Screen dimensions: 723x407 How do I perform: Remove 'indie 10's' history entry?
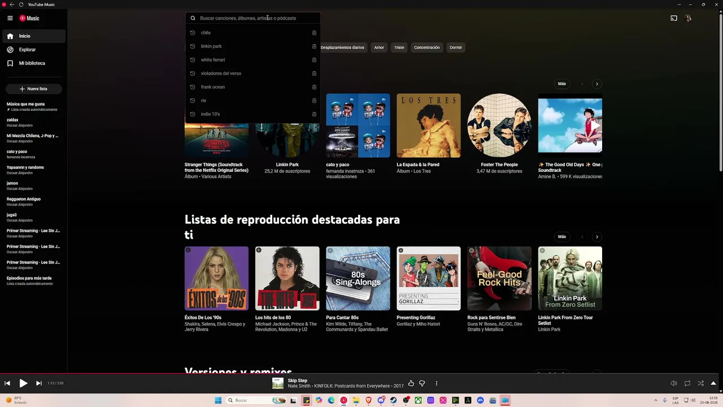(314, 114)
